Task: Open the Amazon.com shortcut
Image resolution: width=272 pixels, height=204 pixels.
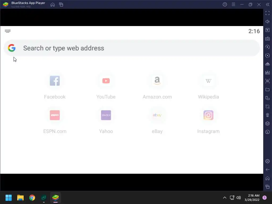Action: pos(157,81)
